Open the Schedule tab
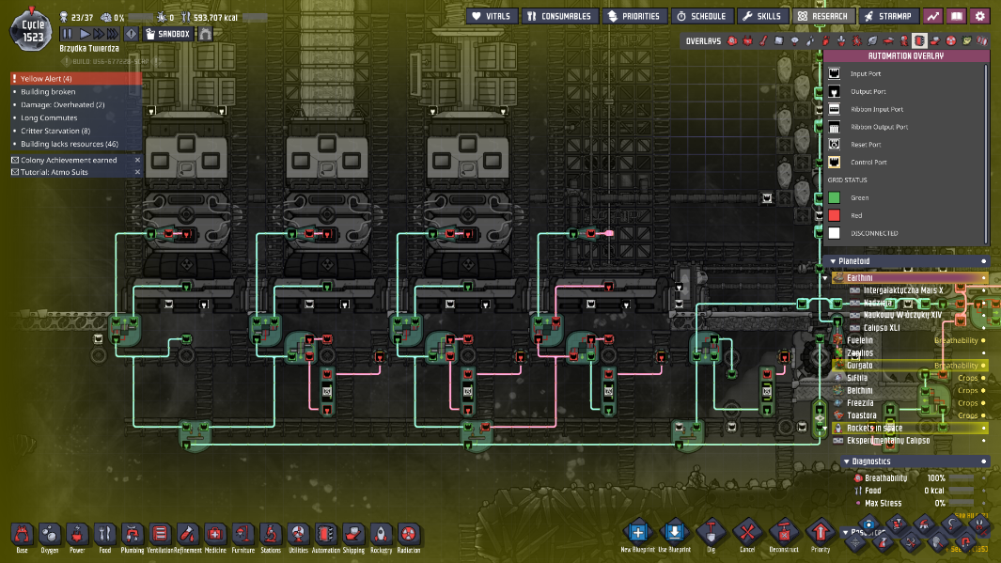Image resolution: width=1001 pixels, height=563 pixels. coord(701,16)
